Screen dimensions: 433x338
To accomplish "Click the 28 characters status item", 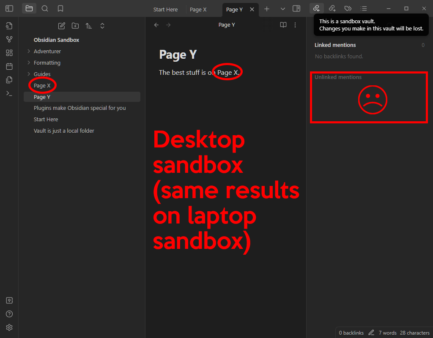I will pos(415,333).
